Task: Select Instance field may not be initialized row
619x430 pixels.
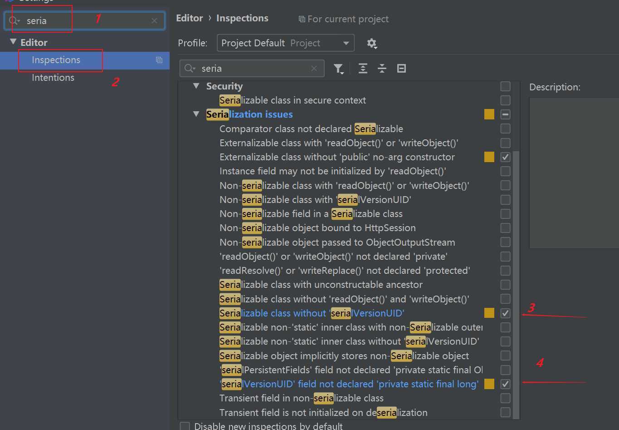Action: point(333,171)
